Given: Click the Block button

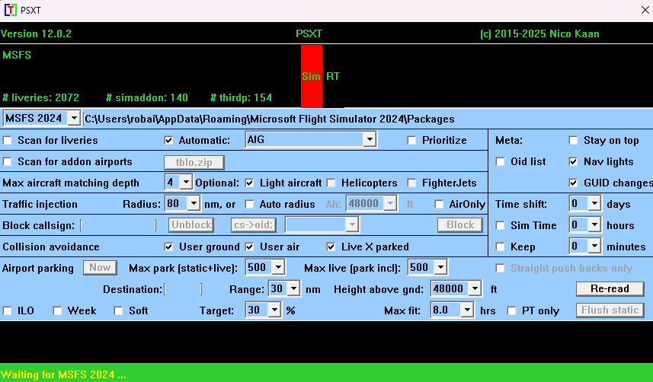Looking at the screenshot, I should click(460, 225).
